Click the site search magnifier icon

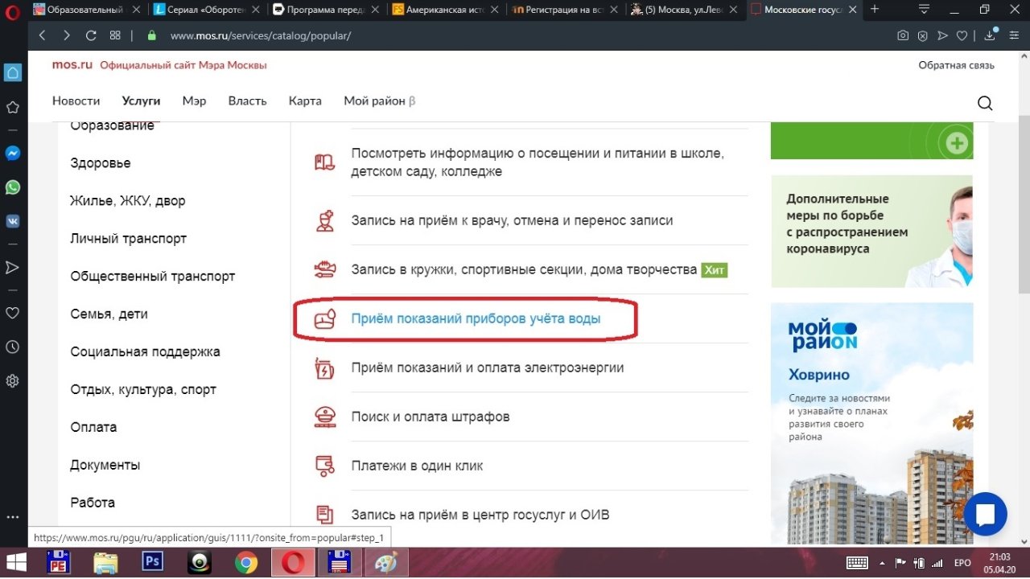(x=984, y=103)
